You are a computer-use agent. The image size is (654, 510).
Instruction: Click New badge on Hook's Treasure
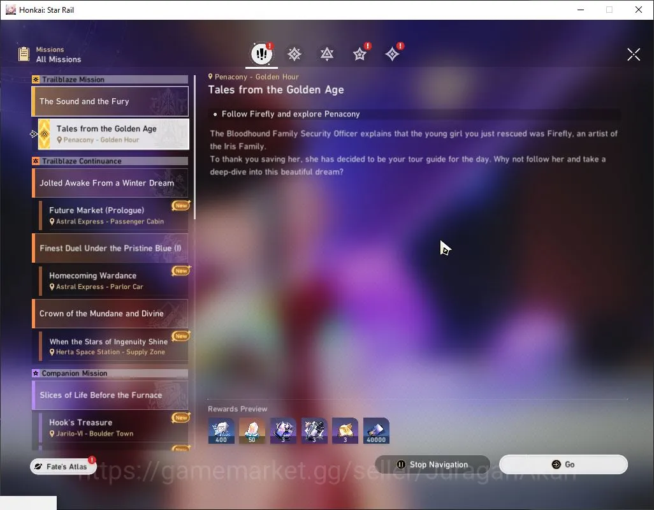coord(181,418)
